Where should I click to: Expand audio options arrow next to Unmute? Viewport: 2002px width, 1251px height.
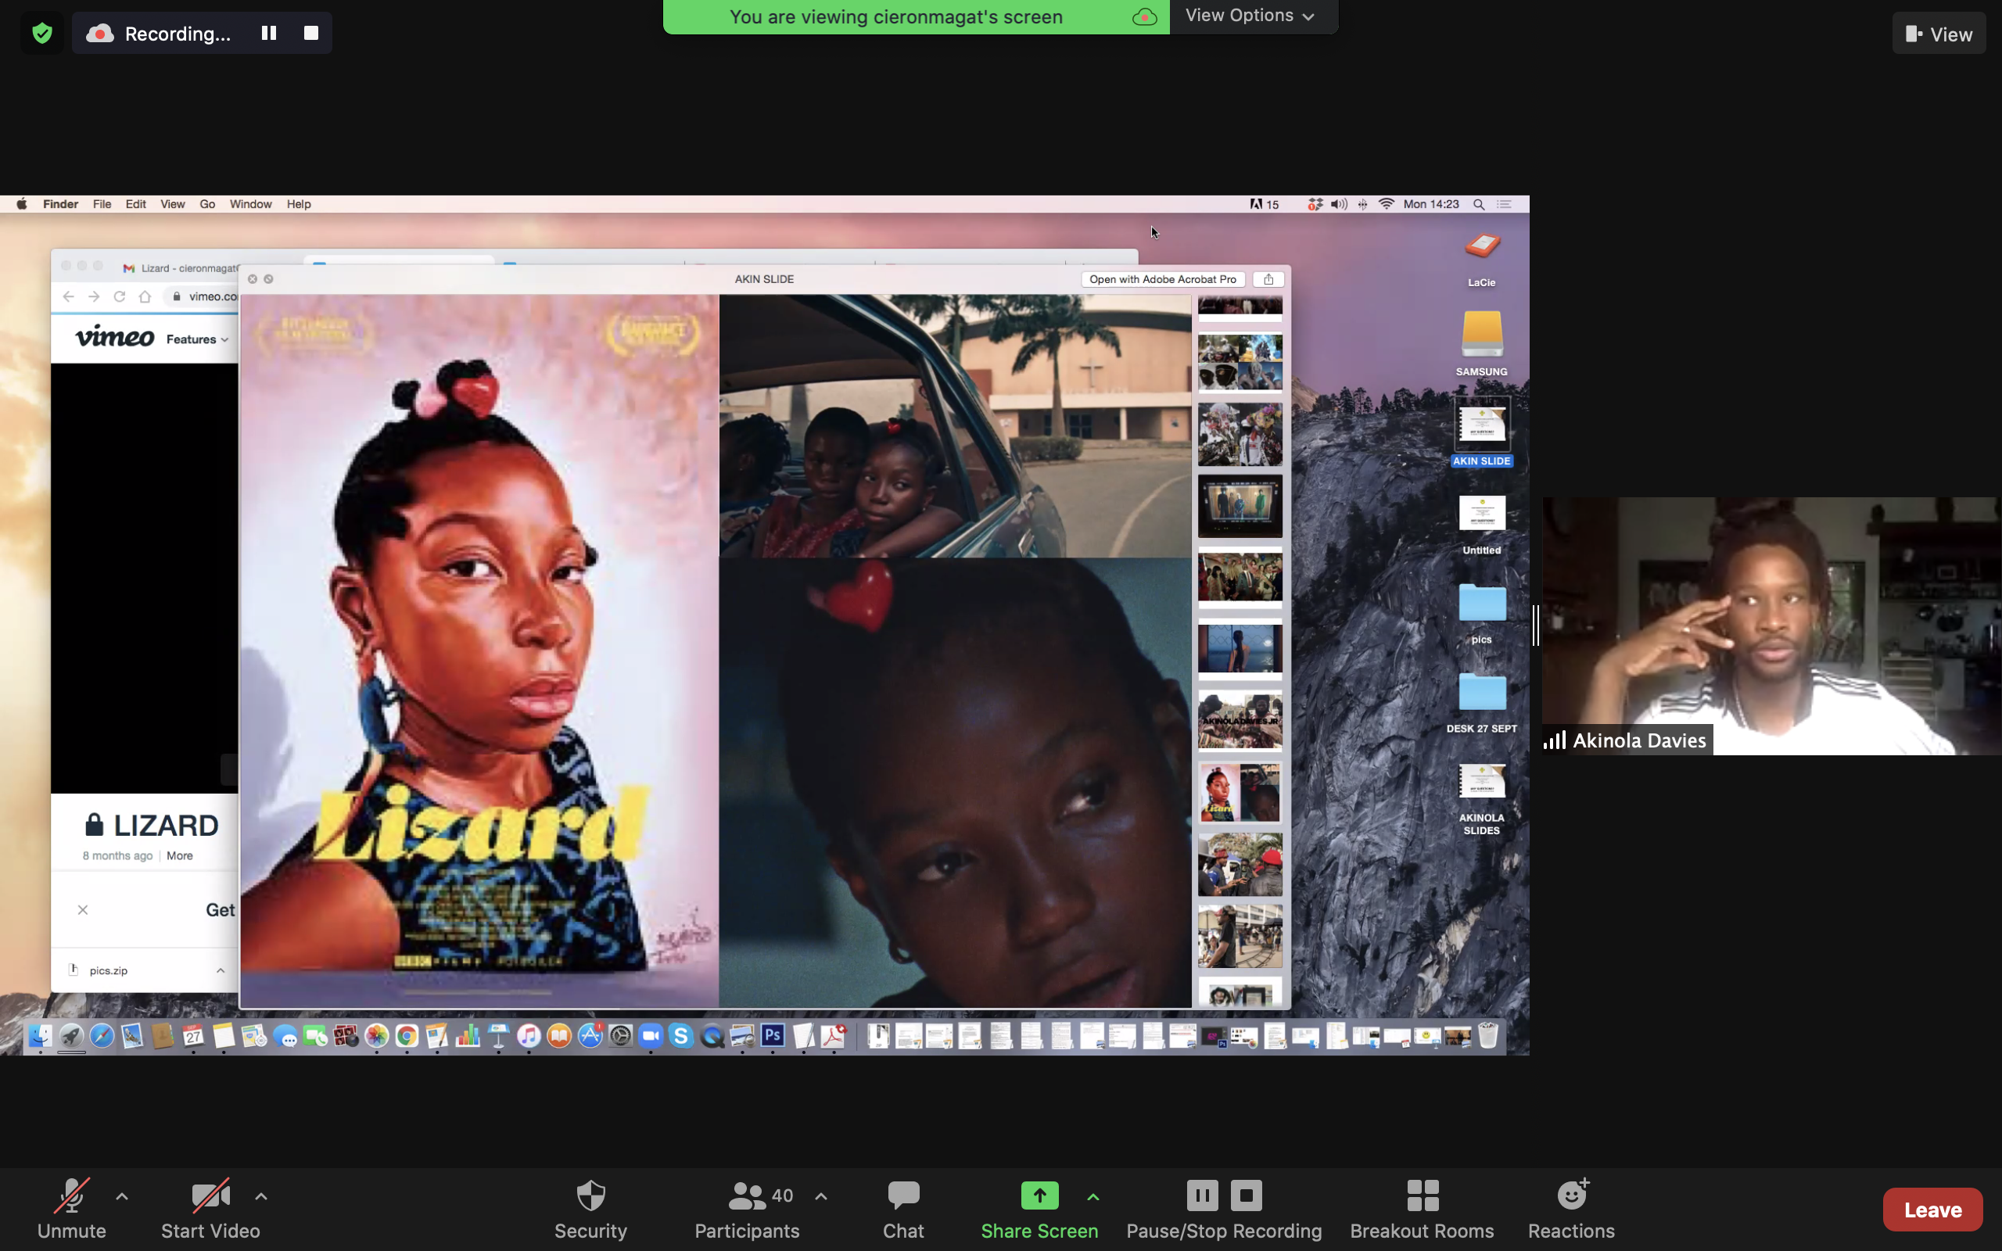[x=122, y=1196]
